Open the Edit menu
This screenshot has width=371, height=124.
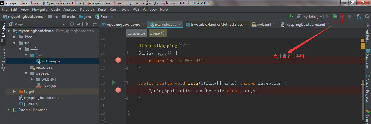tap(14, 10)
